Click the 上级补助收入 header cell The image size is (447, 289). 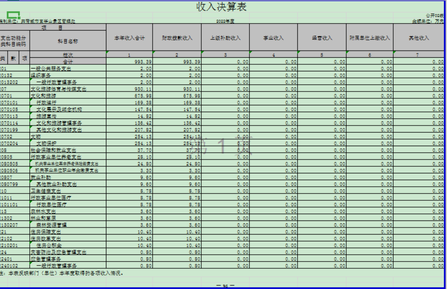tap(225, 38)
